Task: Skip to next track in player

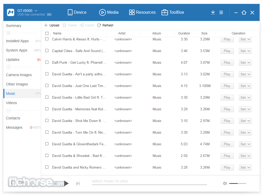Action: [78, 183]
